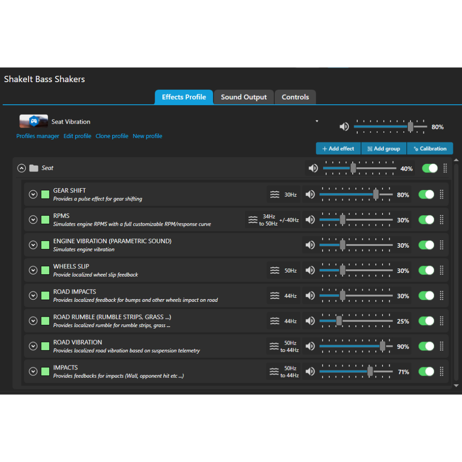462x462 pixels.
Task: Open ROAD VIBRATION frequency wave icon
Action: coord(274,346)
